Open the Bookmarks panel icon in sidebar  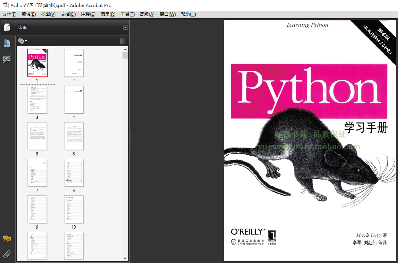(x=7, y=44)
